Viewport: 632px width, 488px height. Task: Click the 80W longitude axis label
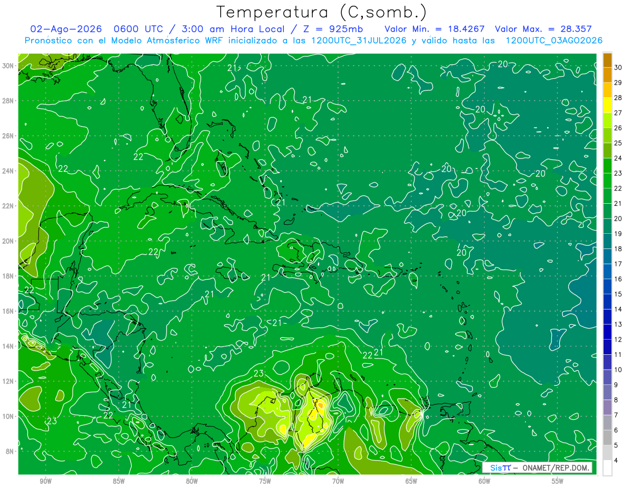192,481
